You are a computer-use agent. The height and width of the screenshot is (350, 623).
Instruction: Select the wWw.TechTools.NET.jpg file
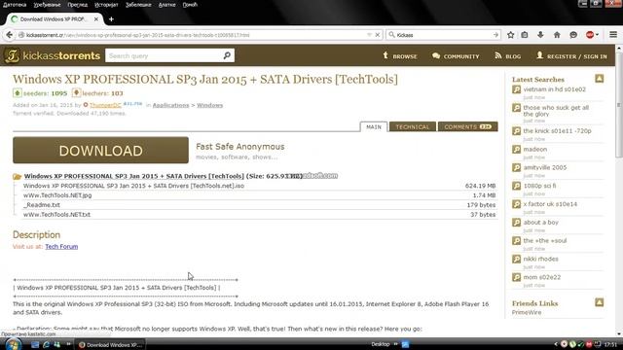[57, 195]
